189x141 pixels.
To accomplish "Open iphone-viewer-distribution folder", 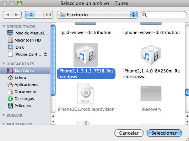I will click(x=151, y=33).
